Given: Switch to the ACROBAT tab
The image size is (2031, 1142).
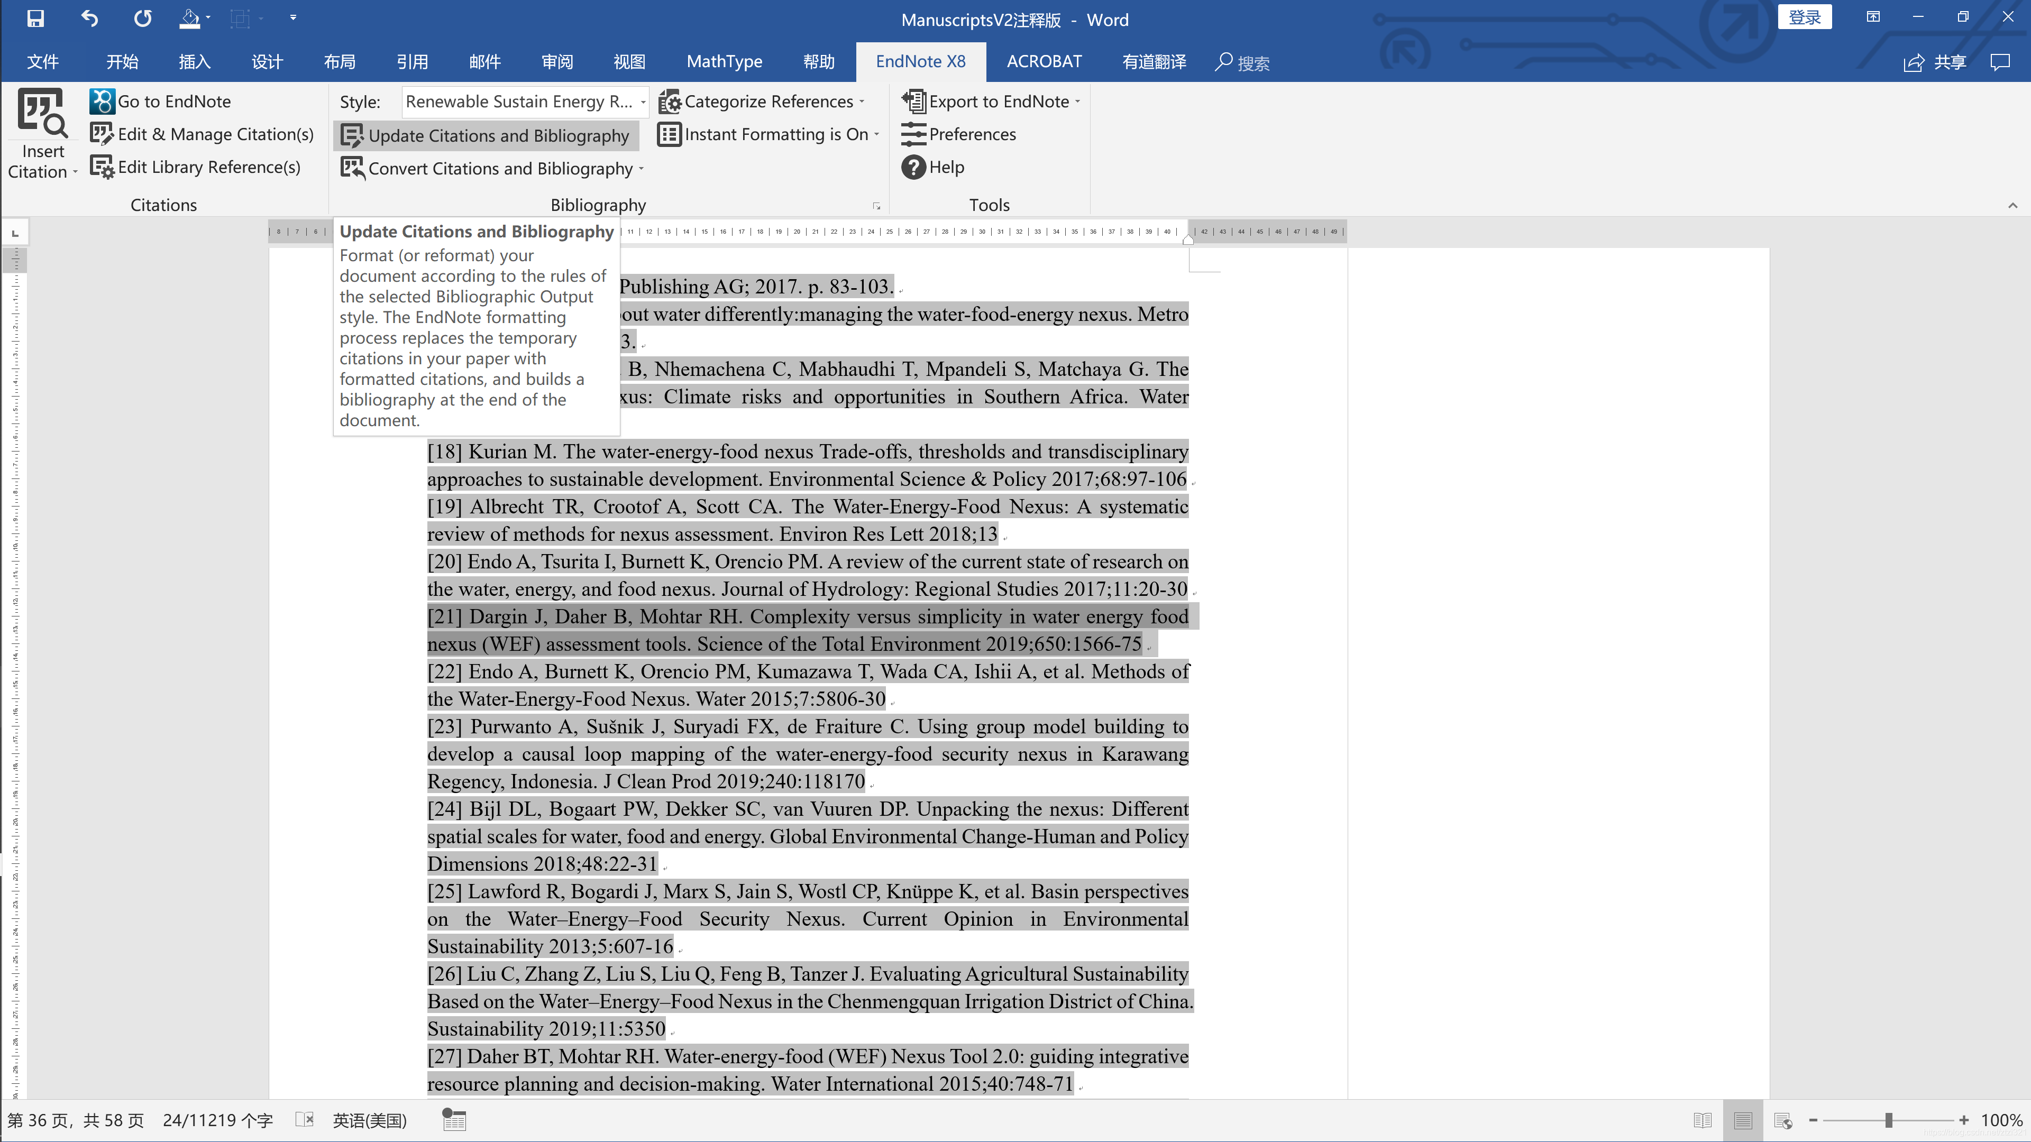Looking at the screenshot, I should click(1044, 61).
